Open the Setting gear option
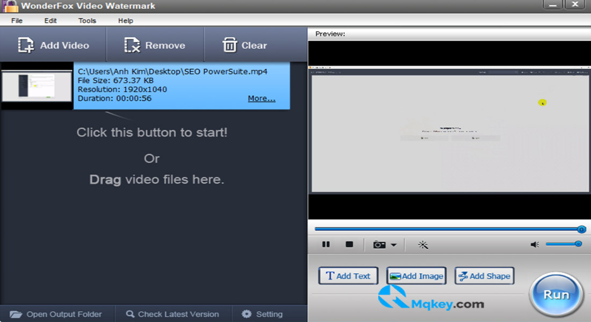The image size is (591, 322). (262, 314)
